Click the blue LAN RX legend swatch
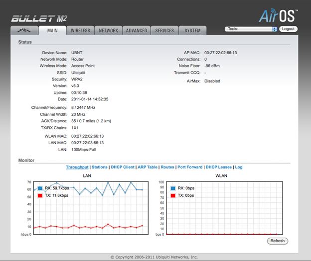Image resolution: width=311 pixels, height=261 pixels. click(40, 188)
